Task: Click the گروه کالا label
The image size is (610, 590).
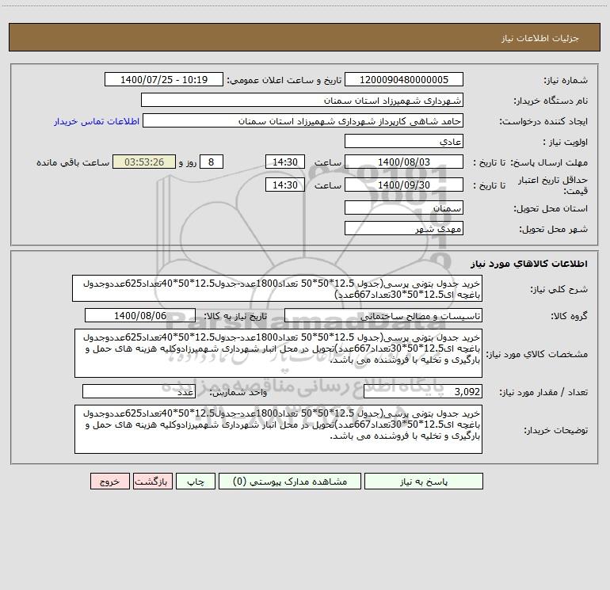Action: click(x=569, y=317)
